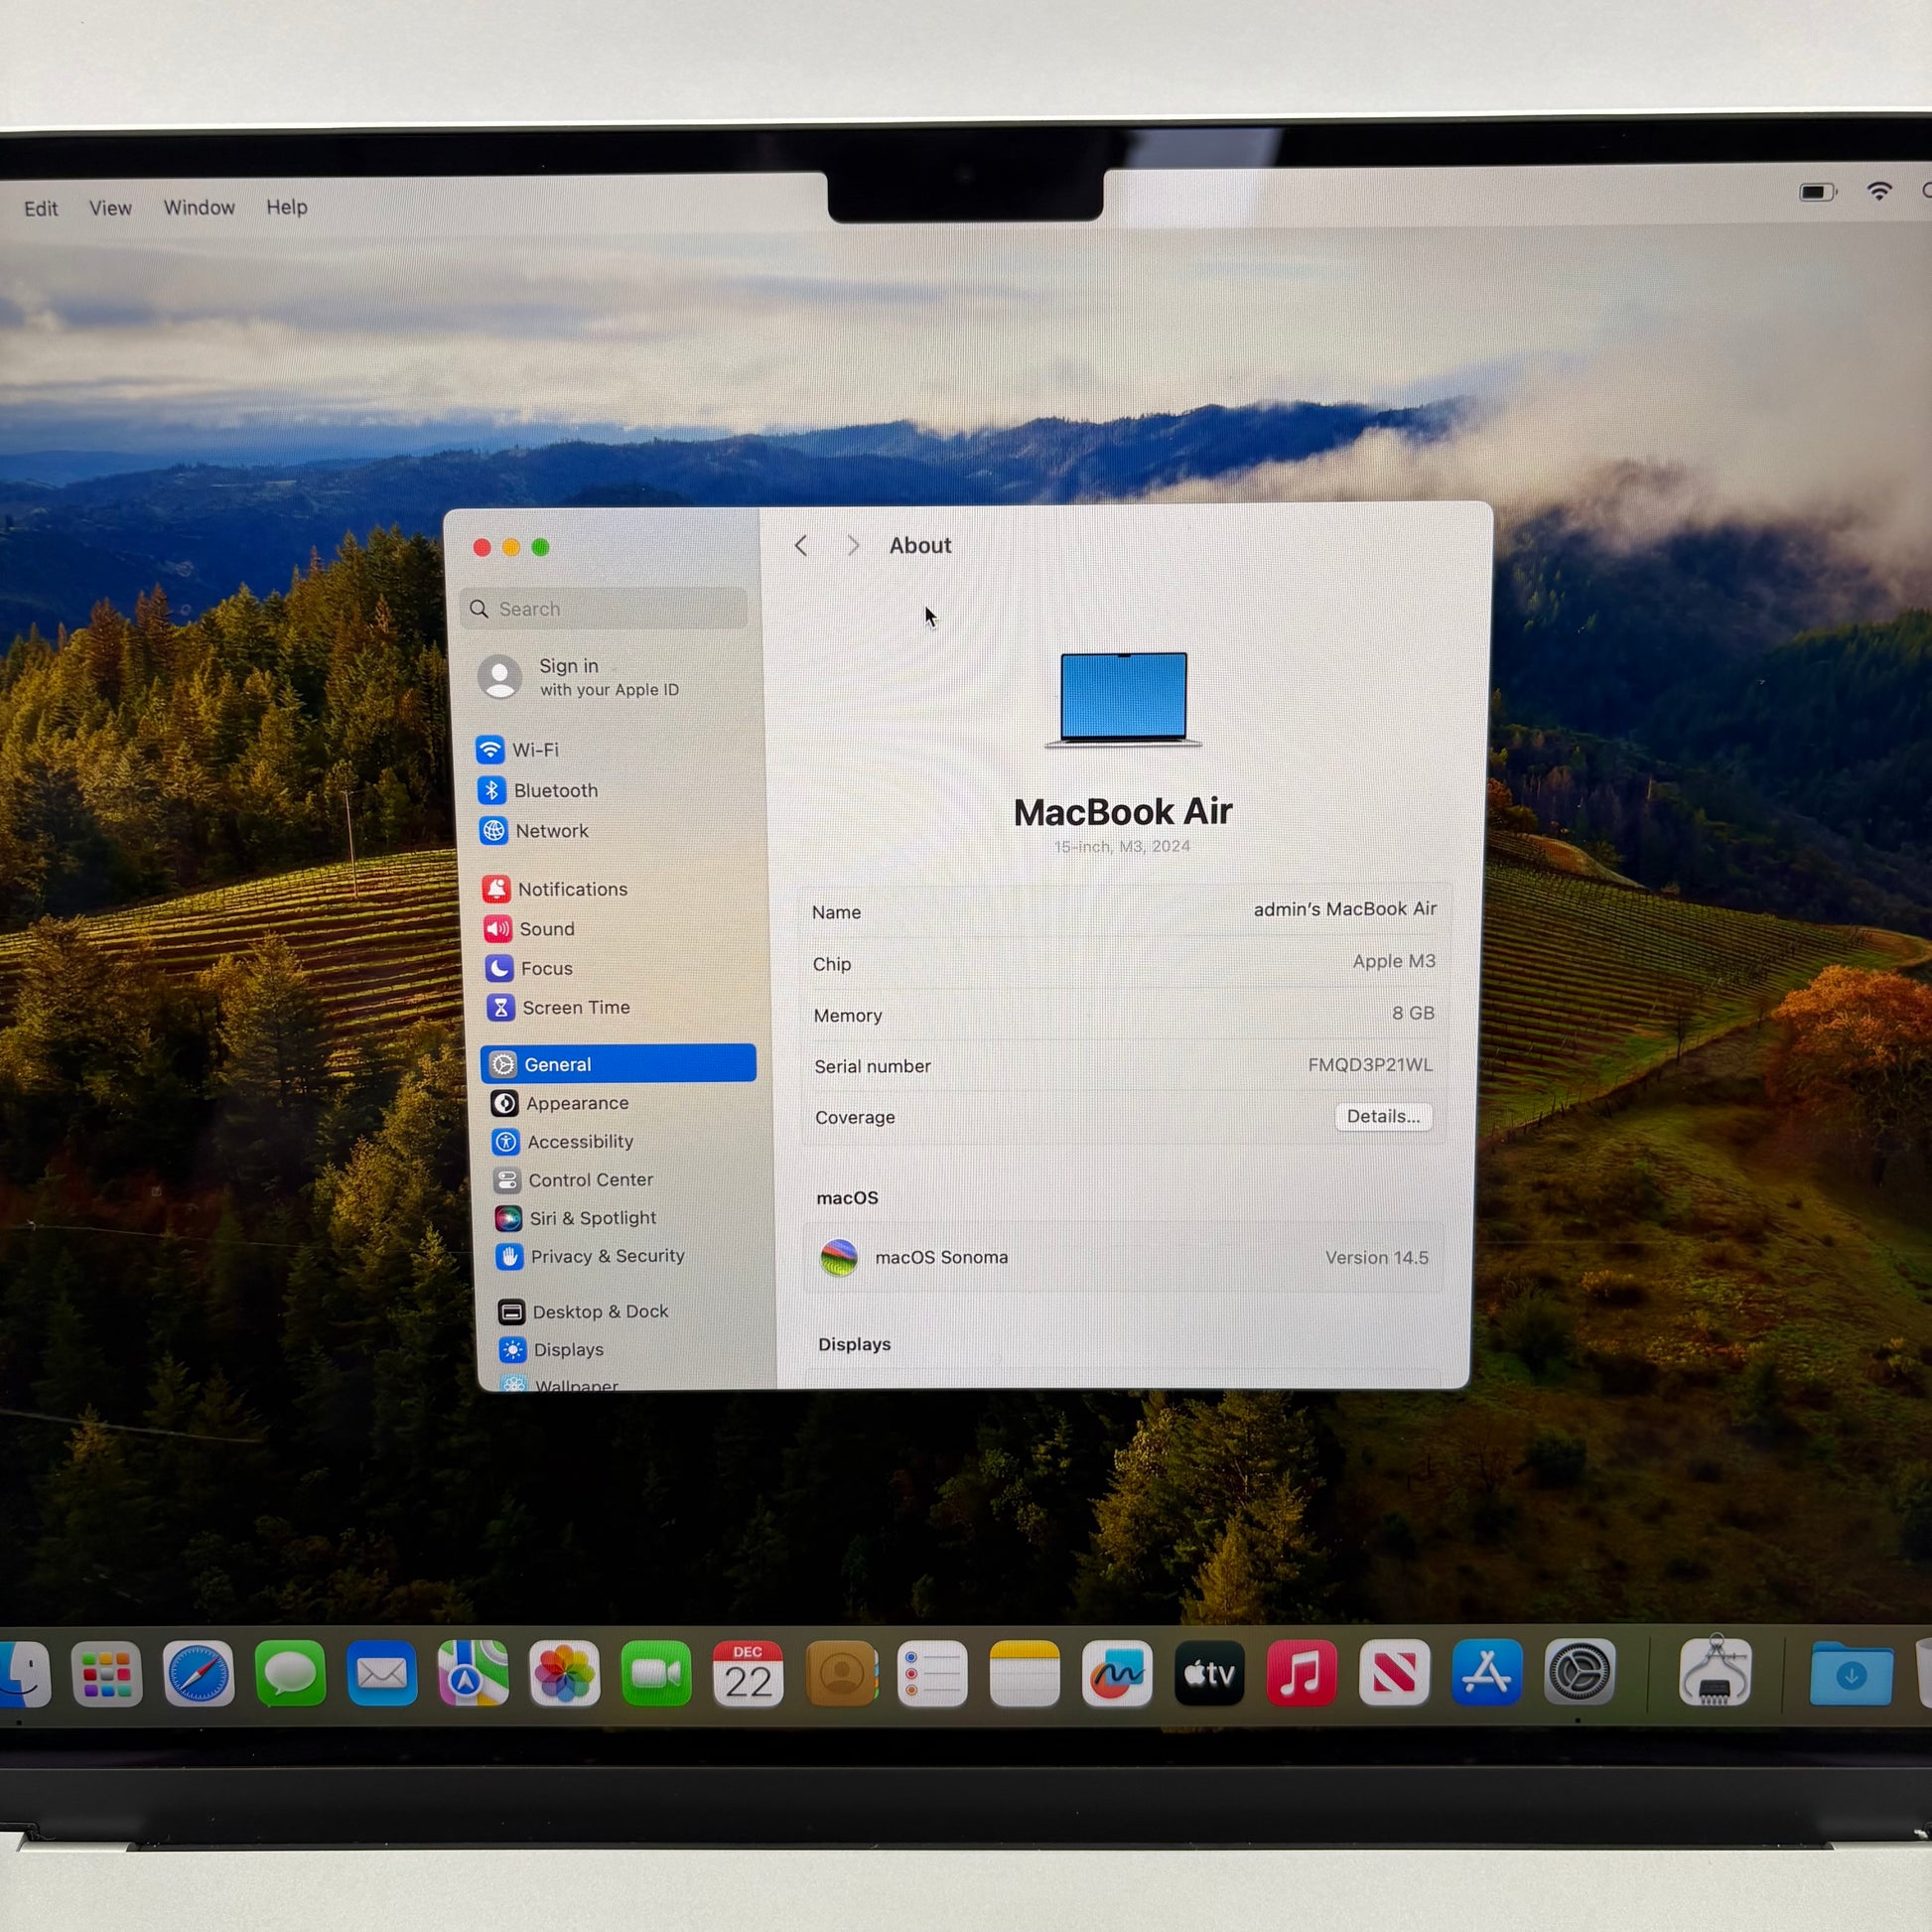Click the macOS Sonoma version row
Viewport: 1932px width, 1932px height.
pos(1123,1257)
